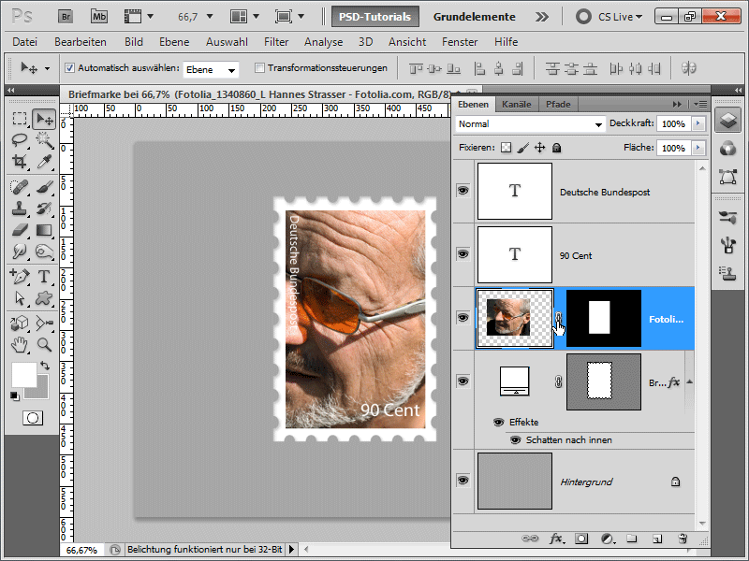Select the Crop tool
The height and width of the screenshot is (561, 749).
point(19,162)
